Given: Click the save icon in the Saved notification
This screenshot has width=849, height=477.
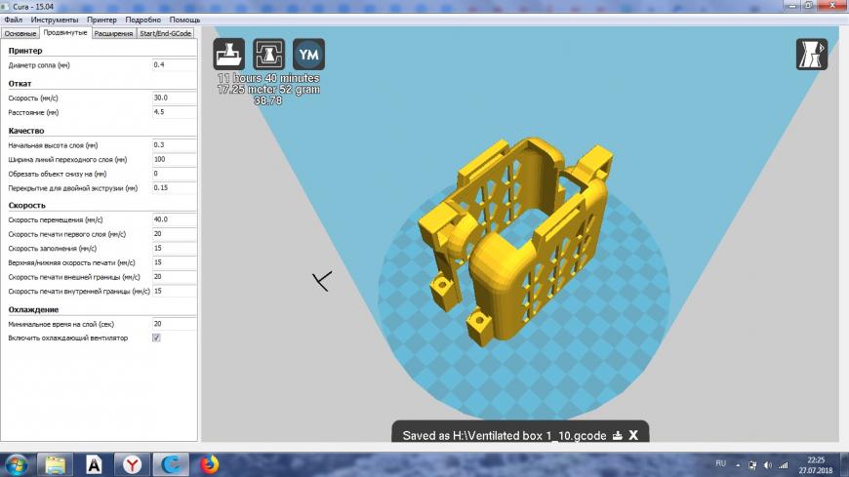Looking at the screenshot, I should click(618, 435).
